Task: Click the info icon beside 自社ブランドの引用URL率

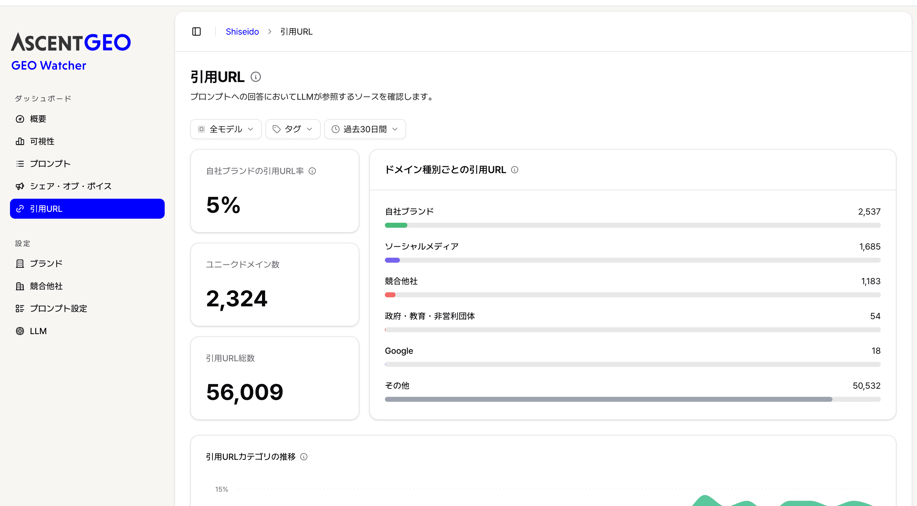Action: (x=312, y=171)
